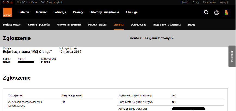236x111 pixels.
Task: Click OK next to Dane konta / regulamin
Action: (174, 102)
